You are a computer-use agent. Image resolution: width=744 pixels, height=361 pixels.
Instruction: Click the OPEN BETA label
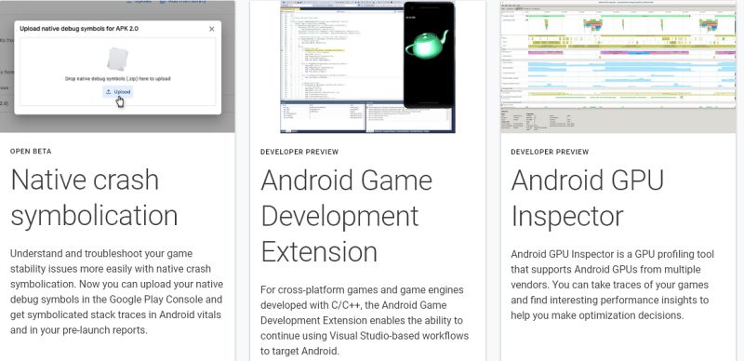[x=31, y=152]
